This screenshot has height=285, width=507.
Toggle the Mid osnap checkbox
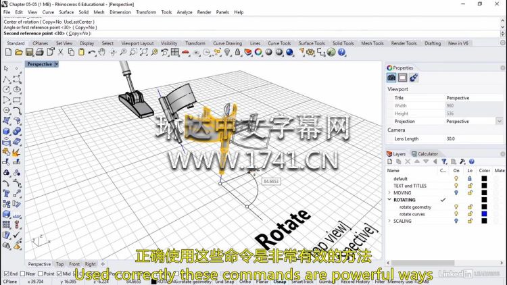[x=59, y=274]
